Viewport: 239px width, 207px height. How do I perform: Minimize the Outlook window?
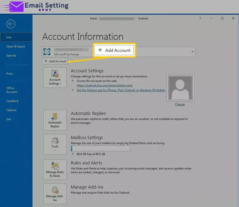pyautogui.click(x=211, y=18)
